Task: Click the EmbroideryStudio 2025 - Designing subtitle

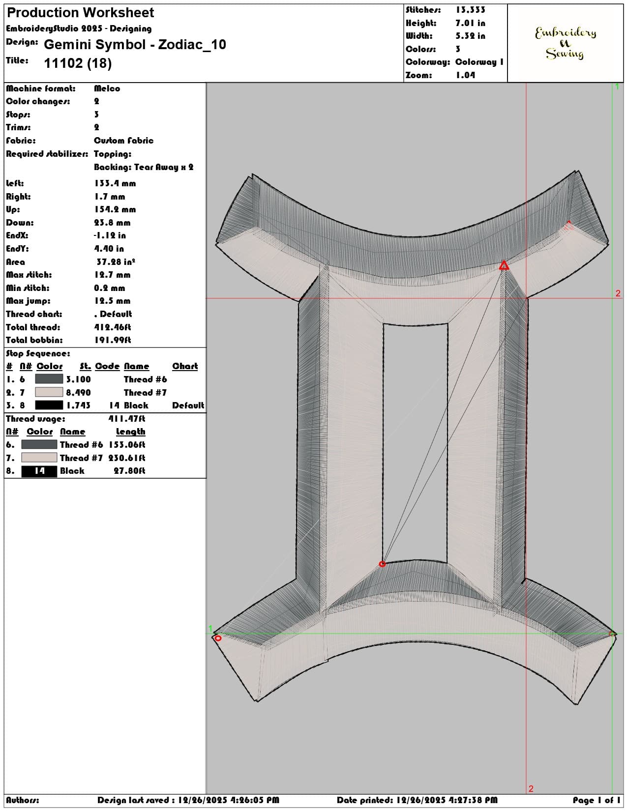Action: pos(79,29)
